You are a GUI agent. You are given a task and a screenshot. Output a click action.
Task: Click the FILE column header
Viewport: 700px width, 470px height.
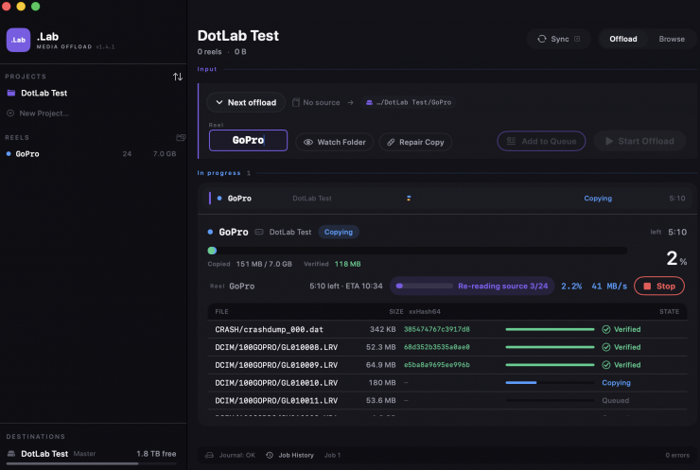(x=221, y=311)
